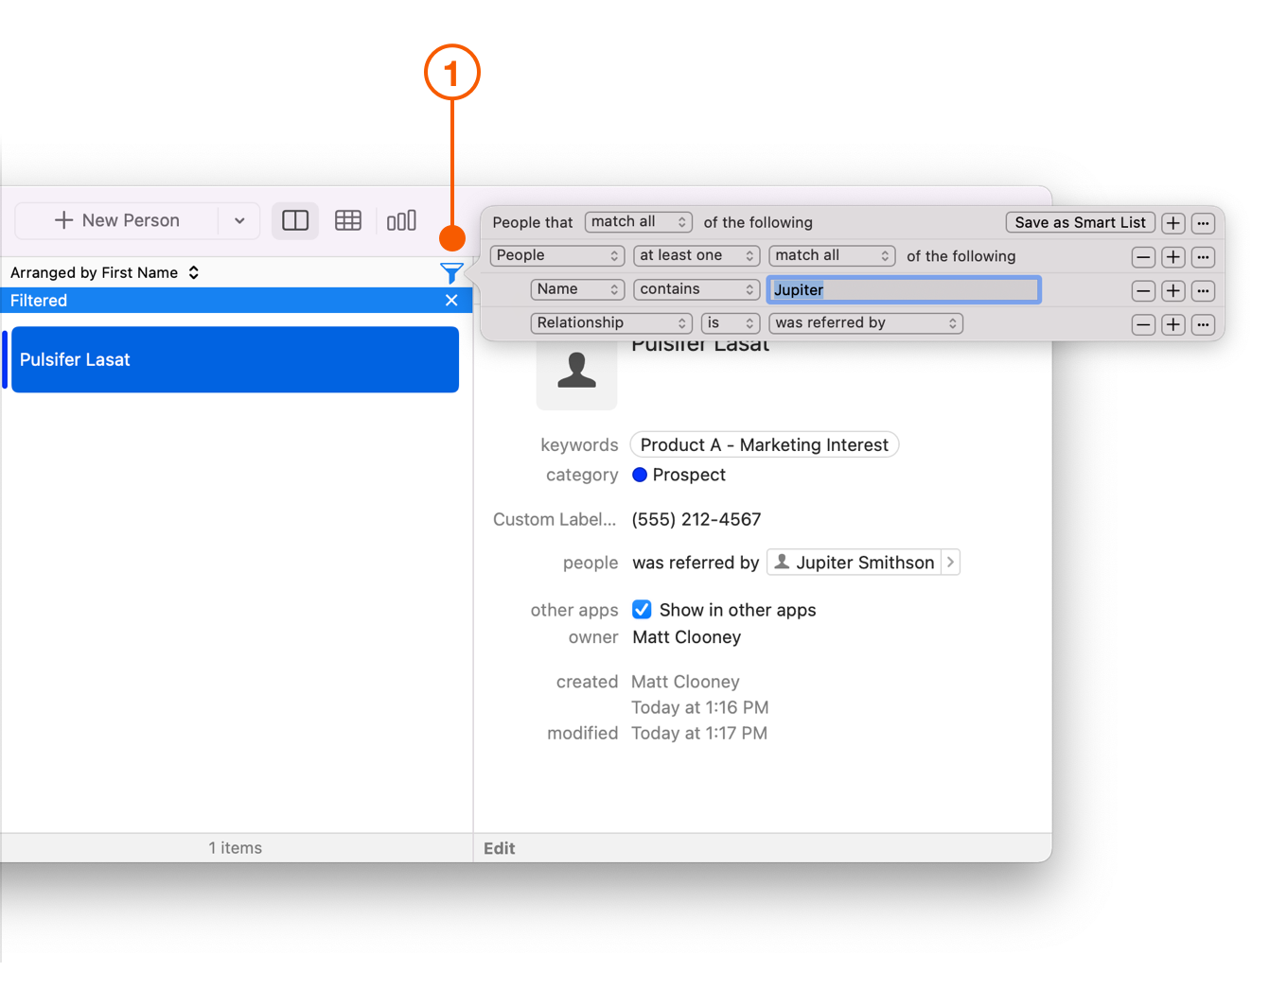Add rule after Relationship row with plus
This screenshot has height=989, width=1287.
1172,324
